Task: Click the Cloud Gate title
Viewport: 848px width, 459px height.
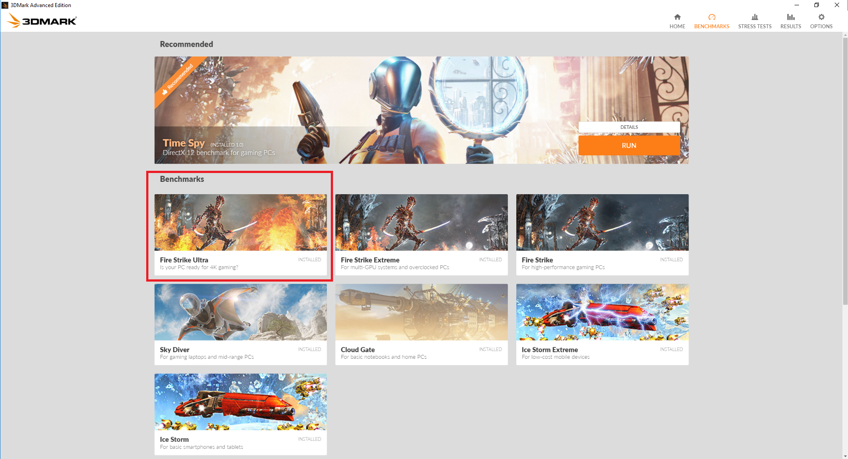Action: point(358,350)
